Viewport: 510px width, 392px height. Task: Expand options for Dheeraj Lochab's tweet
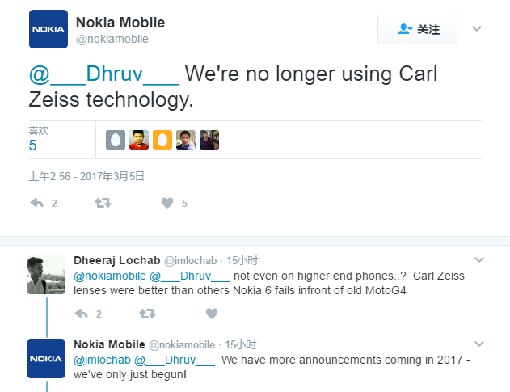point(478,259)
